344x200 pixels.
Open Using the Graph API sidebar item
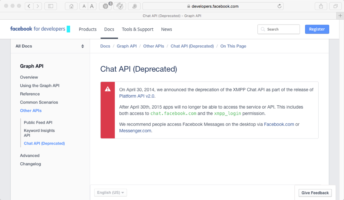(x=40, y=86)
